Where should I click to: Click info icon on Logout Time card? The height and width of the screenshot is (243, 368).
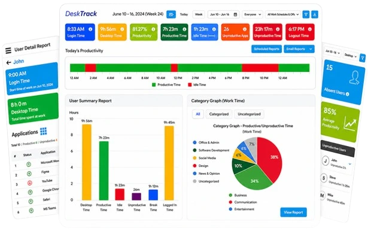pyautogui.click(x=310, y=29)
